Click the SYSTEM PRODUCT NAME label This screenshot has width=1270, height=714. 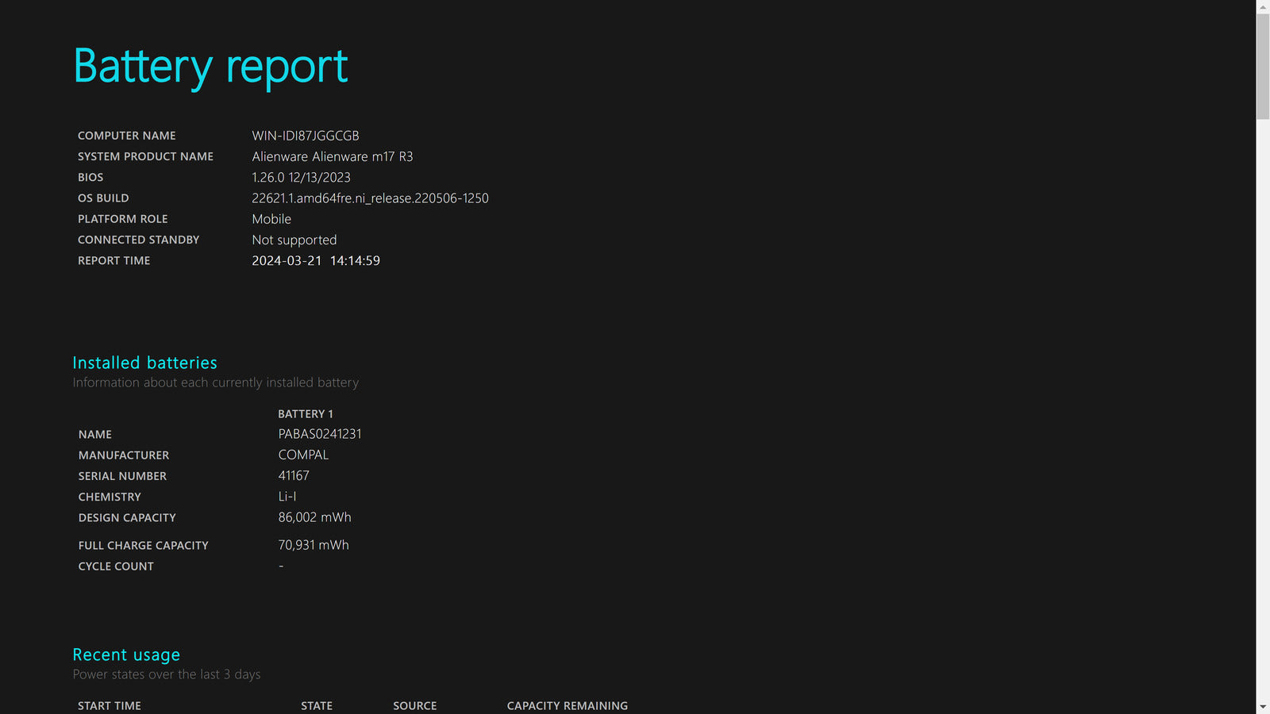tap(145, 156)
